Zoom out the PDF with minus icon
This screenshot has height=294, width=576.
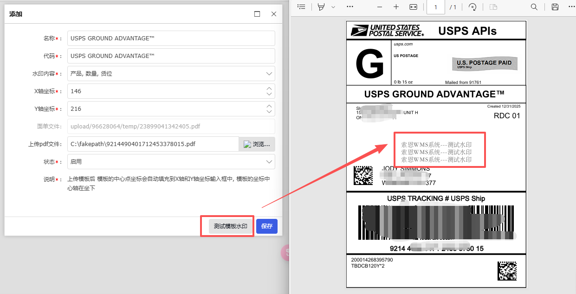click(x=380, y=7)
